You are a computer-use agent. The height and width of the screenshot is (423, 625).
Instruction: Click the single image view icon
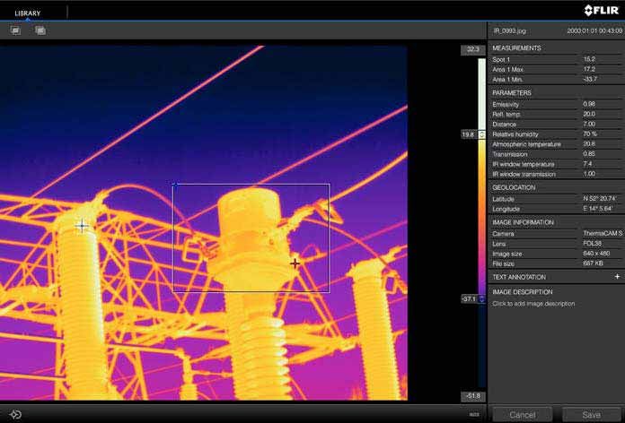click(x=15, y=30)
